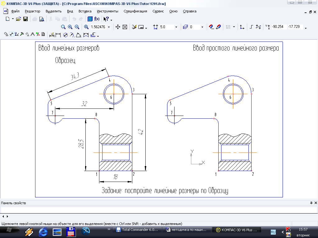
Task: Pin the Панель свойств panel
Action: [x=311, y=203]
